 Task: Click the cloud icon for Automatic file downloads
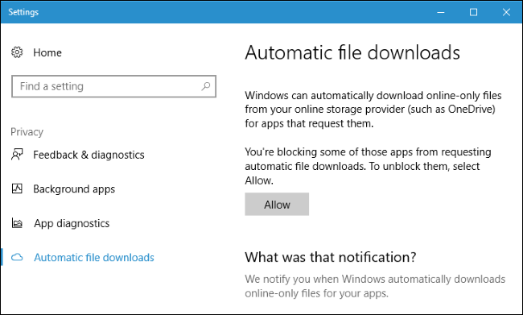17,257
